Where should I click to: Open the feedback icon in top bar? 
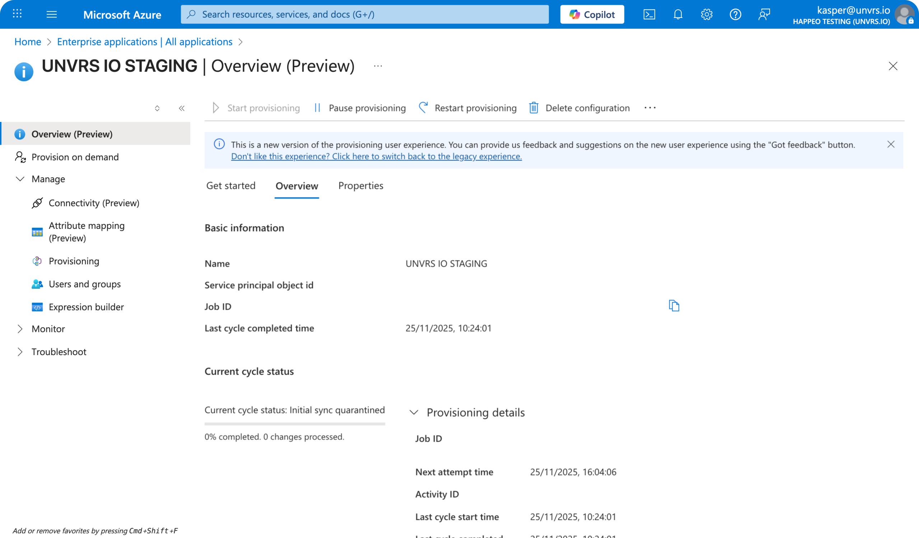(x=764, y=14)
